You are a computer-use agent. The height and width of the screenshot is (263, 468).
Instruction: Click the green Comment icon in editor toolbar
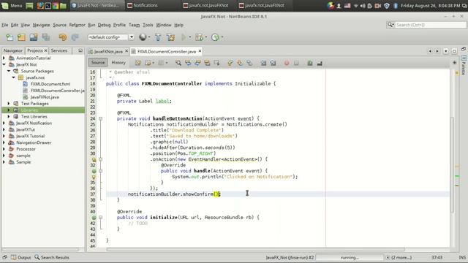click(x=310, y=63)
